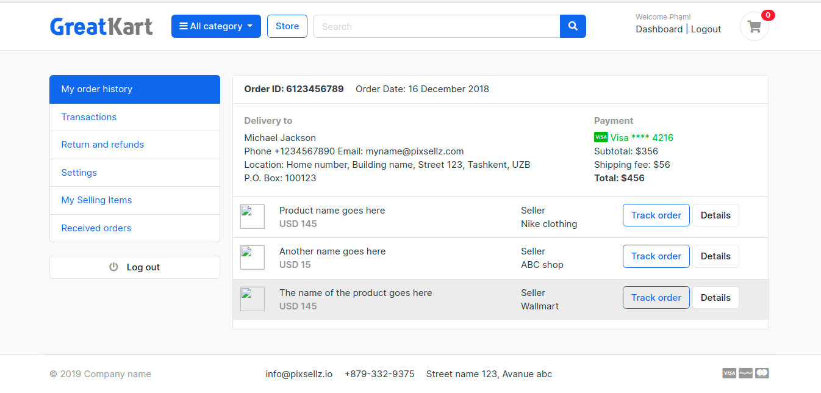Click the shopping cart icon
This screenshot has width=821, height=393.
[755, 27]
